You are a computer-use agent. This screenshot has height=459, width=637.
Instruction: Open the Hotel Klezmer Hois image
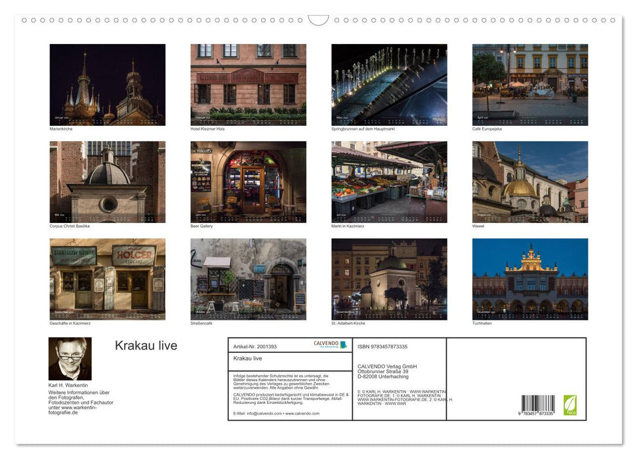[x=248, y=83]
